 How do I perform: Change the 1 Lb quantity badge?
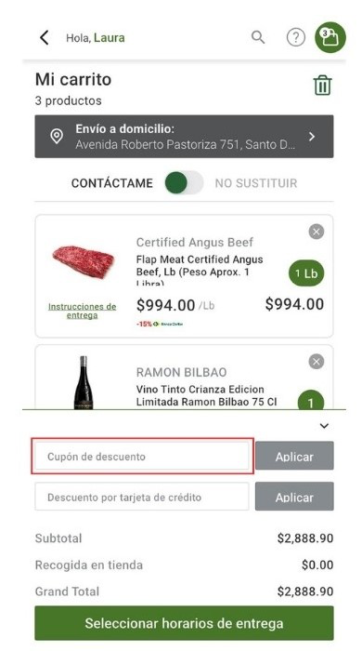[306, 273]
